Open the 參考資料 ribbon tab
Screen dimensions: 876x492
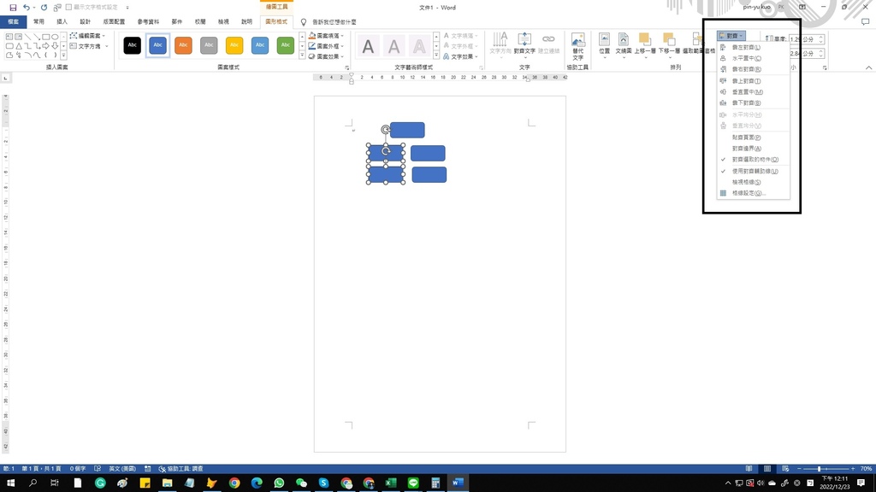click(x=148, y=21)
